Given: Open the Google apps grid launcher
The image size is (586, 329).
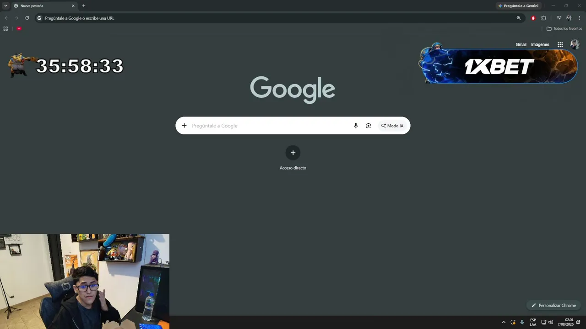Looking at the screenshot, I should pyautogui.click(x=560, y=45).
